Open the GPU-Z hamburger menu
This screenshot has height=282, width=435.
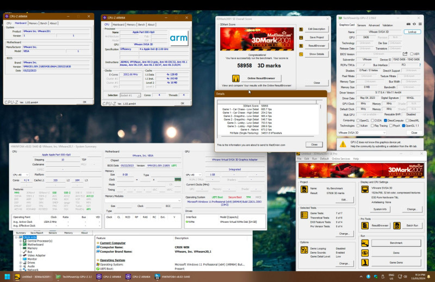point(420,24)
